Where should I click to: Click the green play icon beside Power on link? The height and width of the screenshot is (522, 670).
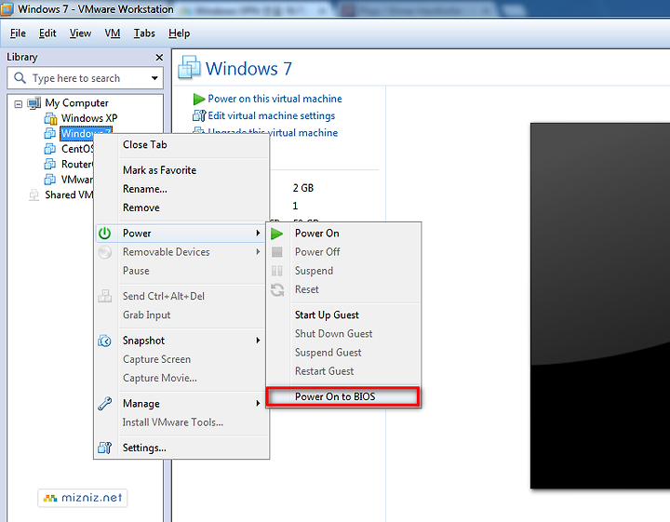[x=199, y=99]
